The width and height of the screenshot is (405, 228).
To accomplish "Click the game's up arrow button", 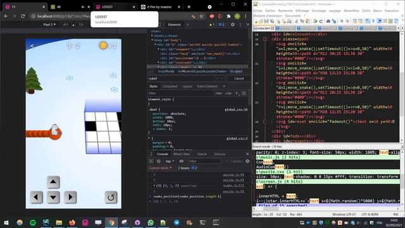I will click(53, 182).
